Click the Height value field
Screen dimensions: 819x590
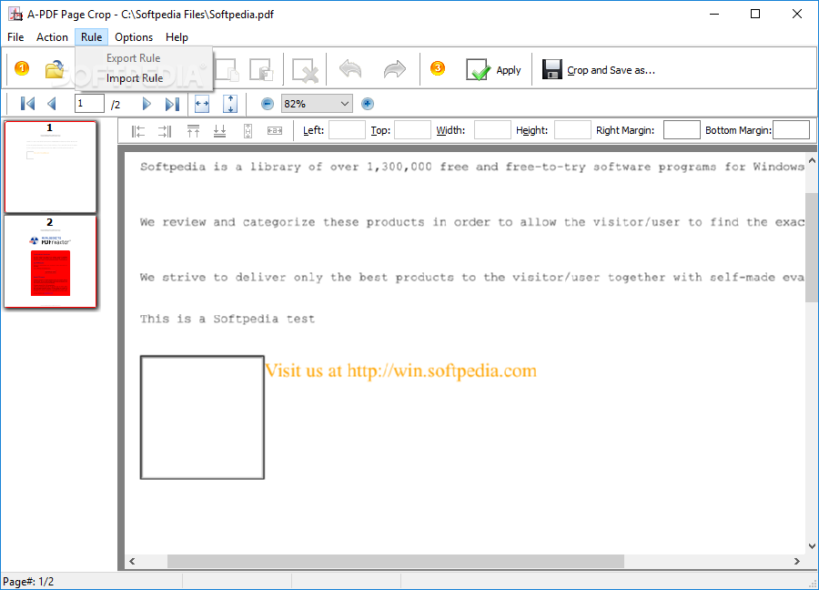click(572, 130)
